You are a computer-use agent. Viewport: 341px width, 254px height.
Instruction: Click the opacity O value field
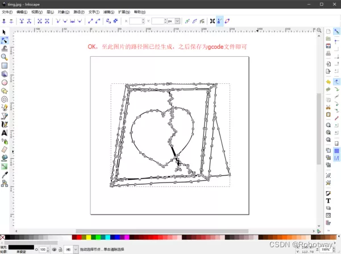(43, 249)
